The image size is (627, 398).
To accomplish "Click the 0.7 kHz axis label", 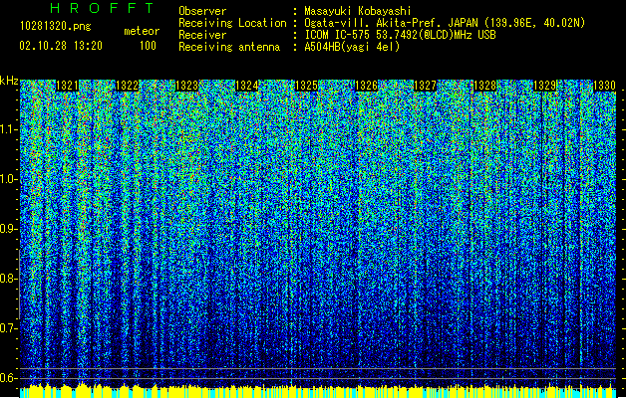I will coord(8,328).
